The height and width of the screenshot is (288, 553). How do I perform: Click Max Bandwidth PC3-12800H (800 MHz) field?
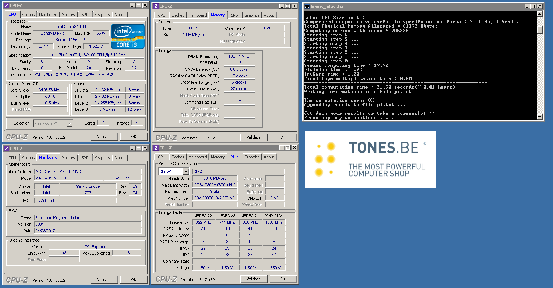click(x=215, y=185)
